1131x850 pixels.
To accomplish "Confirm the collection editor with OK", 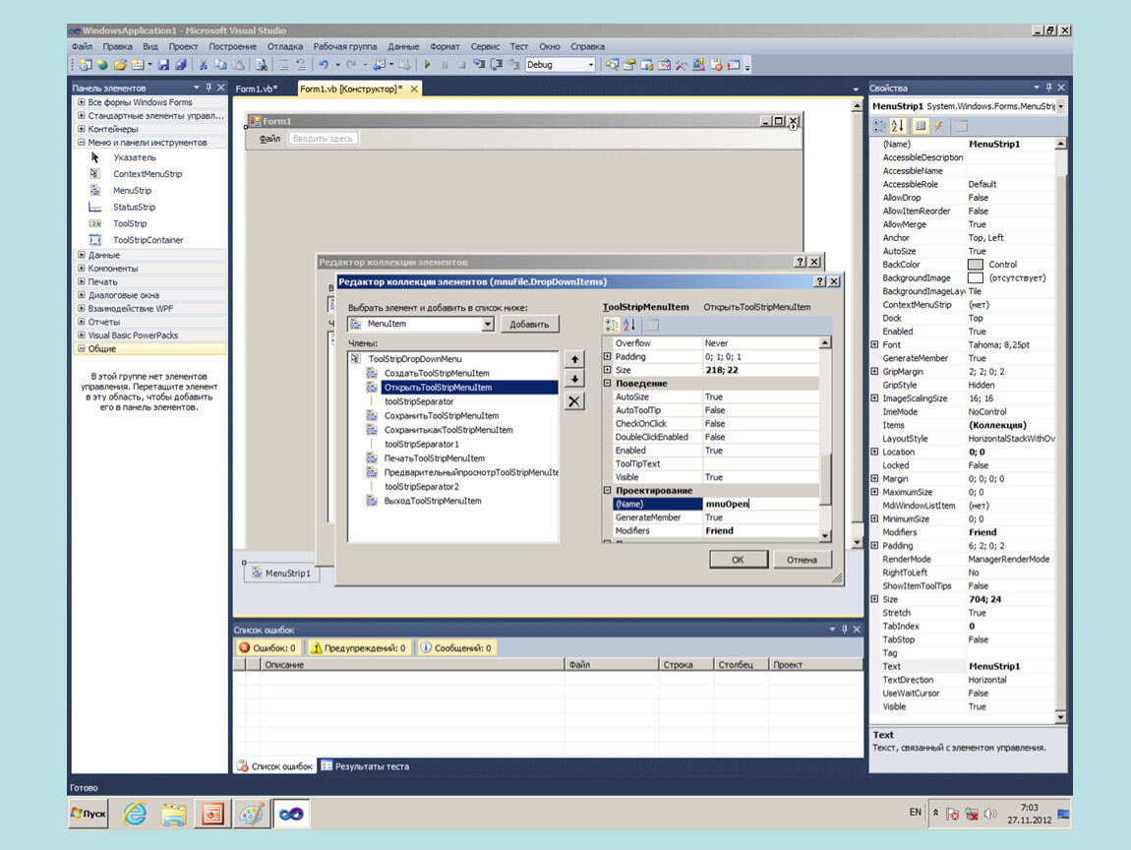I will tap(738, 560).
